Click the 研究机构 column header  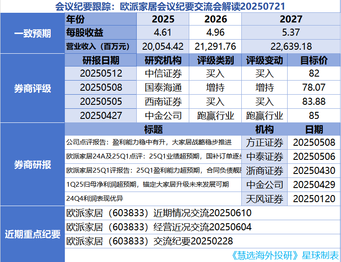coord(163,60)
